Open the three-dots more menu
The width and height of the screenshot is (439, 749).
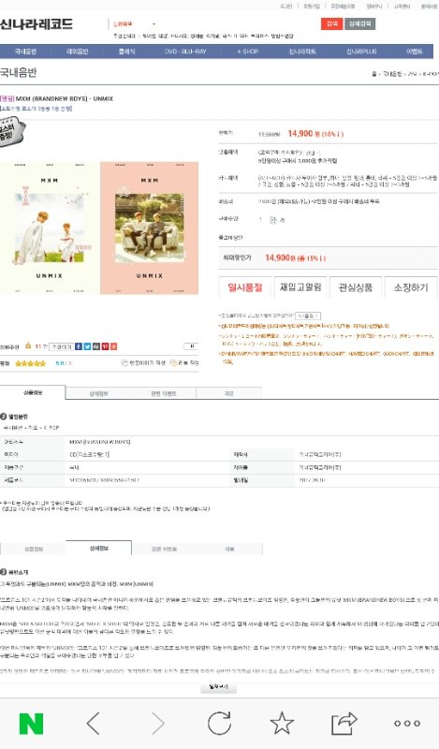click(407, 723)
